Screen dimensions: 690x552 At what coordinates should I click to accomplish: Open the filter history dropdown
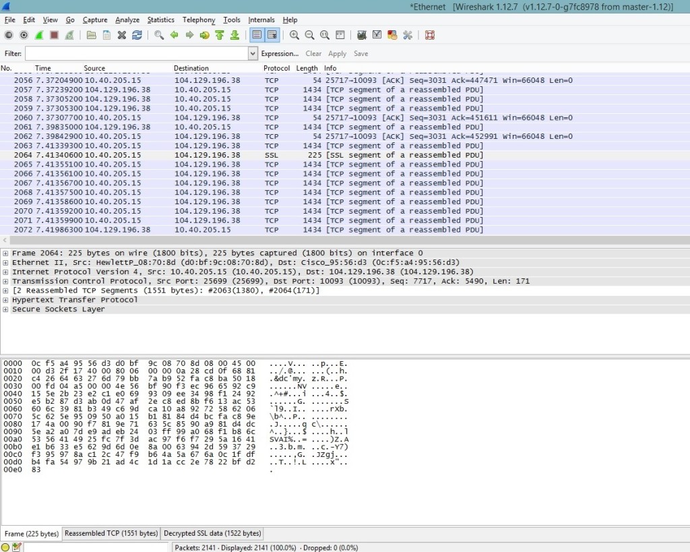[x=252, y=53]
